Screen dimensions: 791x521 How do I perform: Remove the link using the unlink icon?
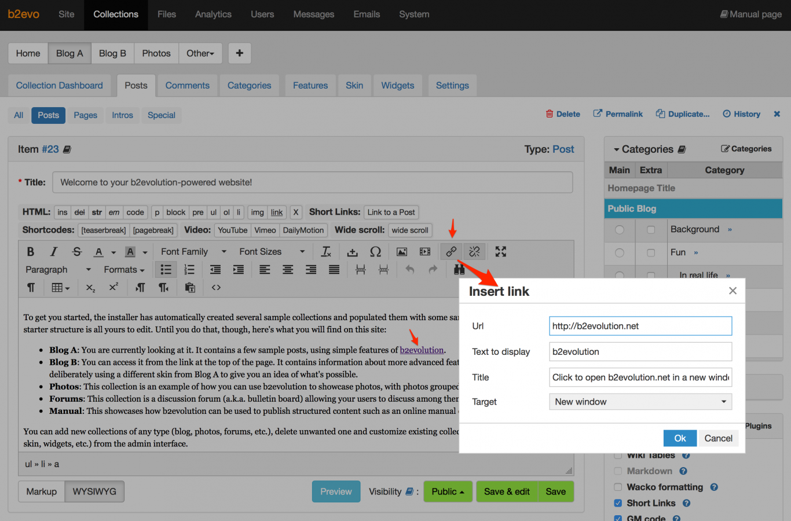click(474, 251)
